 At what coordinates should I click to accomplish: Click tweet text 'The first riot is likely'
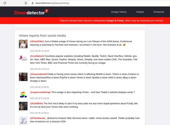[x=84, y=105]
